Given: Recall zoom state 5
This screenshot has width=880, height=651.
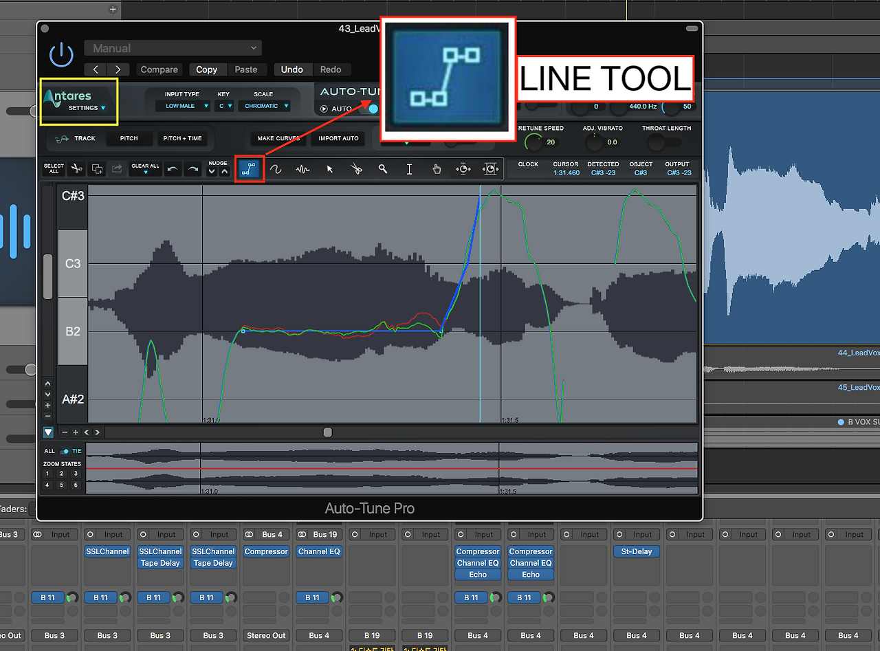Looking at the screenshot, I should click(61, 485).
